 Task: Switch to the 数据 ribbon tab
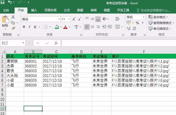pyautogui.click(x=80, y=10)
